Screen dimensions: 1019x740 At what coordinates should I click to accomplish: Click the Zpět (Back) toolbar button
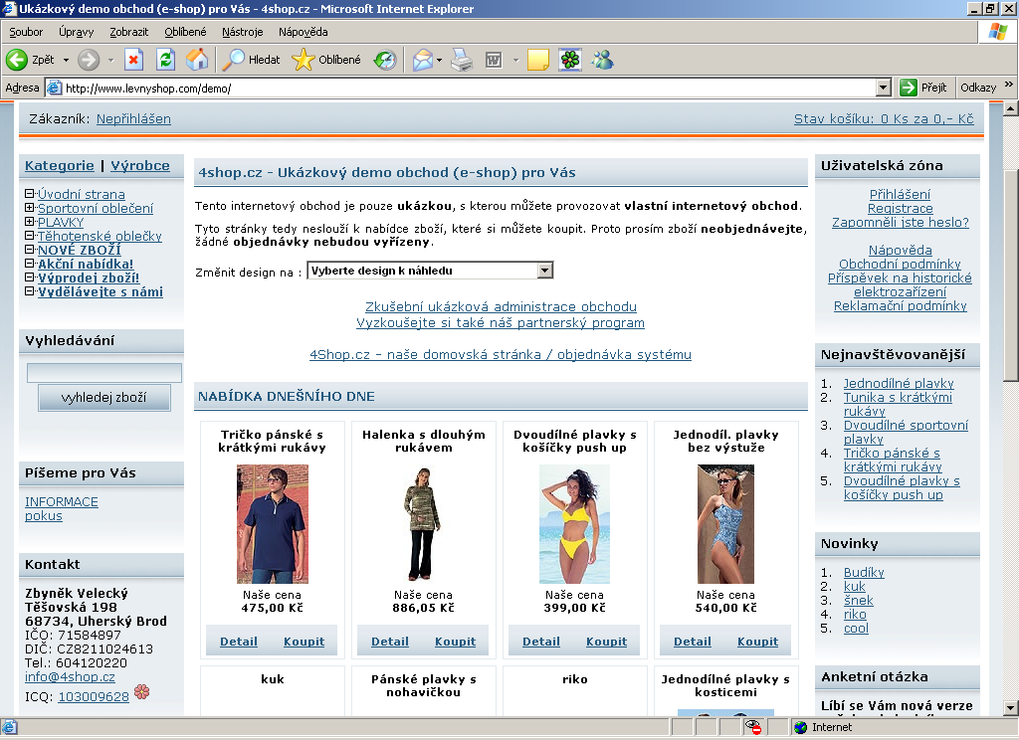pyautogui.click(x=31, y=60)
